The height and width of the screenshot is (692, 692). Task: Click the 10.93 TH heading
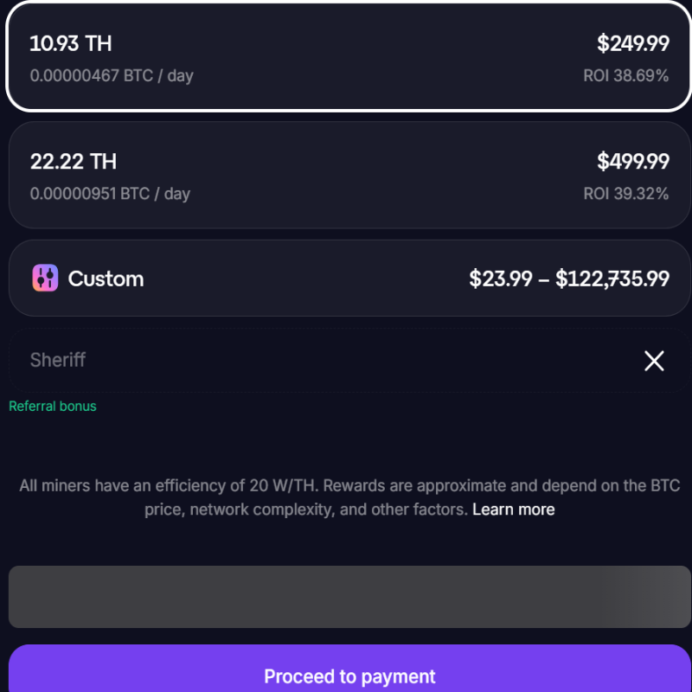pos(71,43)
